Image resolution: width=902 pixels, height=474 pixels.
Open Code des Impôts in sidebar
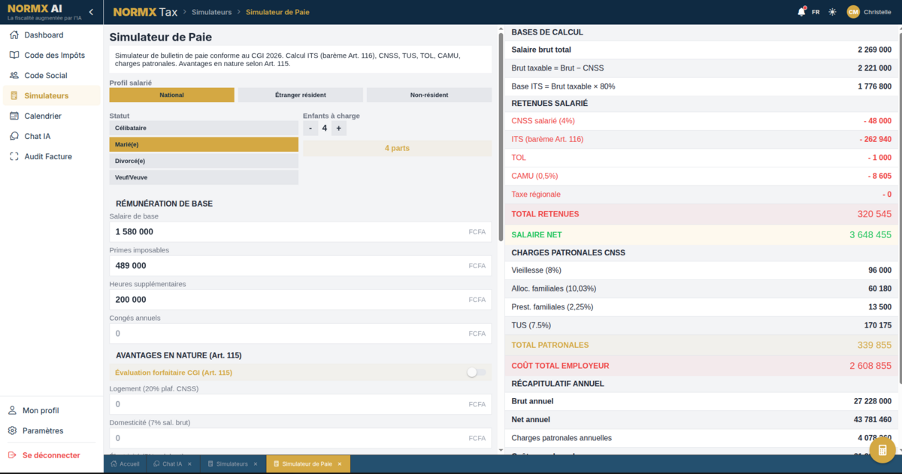point(51,56)
